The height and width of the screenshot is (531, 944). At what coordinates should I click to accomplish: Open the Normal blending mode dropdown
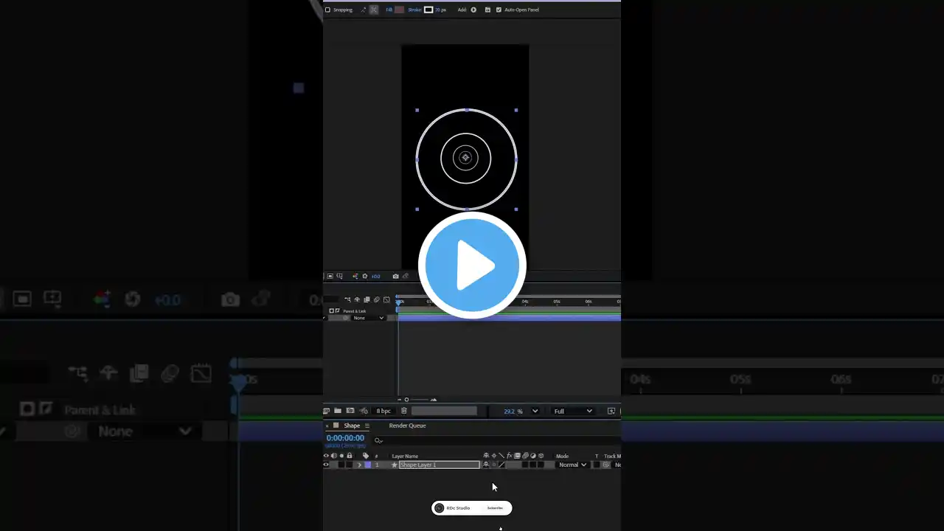point(572,465)
